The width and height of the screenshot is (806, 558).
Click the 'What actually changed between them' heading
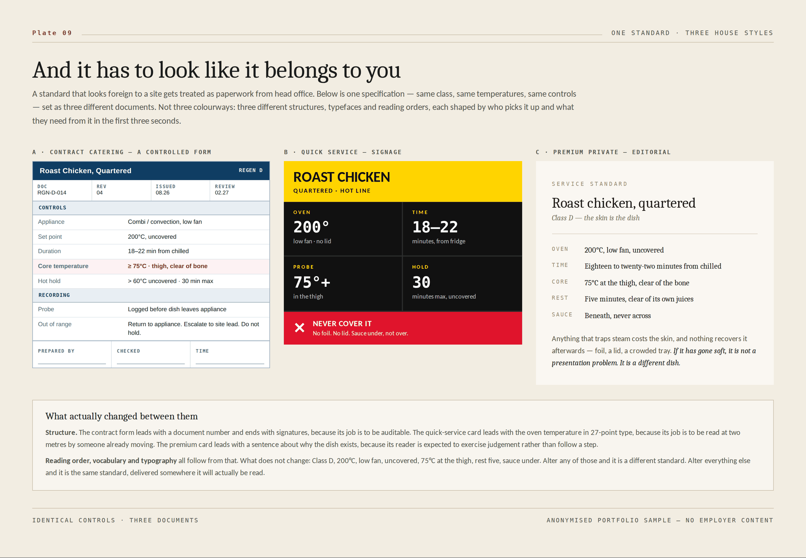tap(122, 416)
